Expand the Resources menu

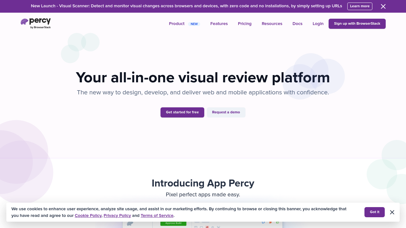pos(272,24)
